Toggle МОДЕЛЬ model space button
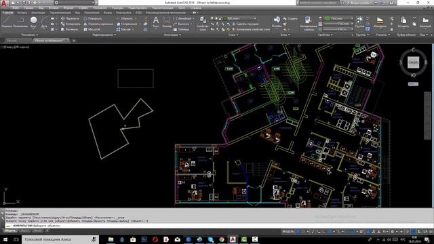 [288, 232]
